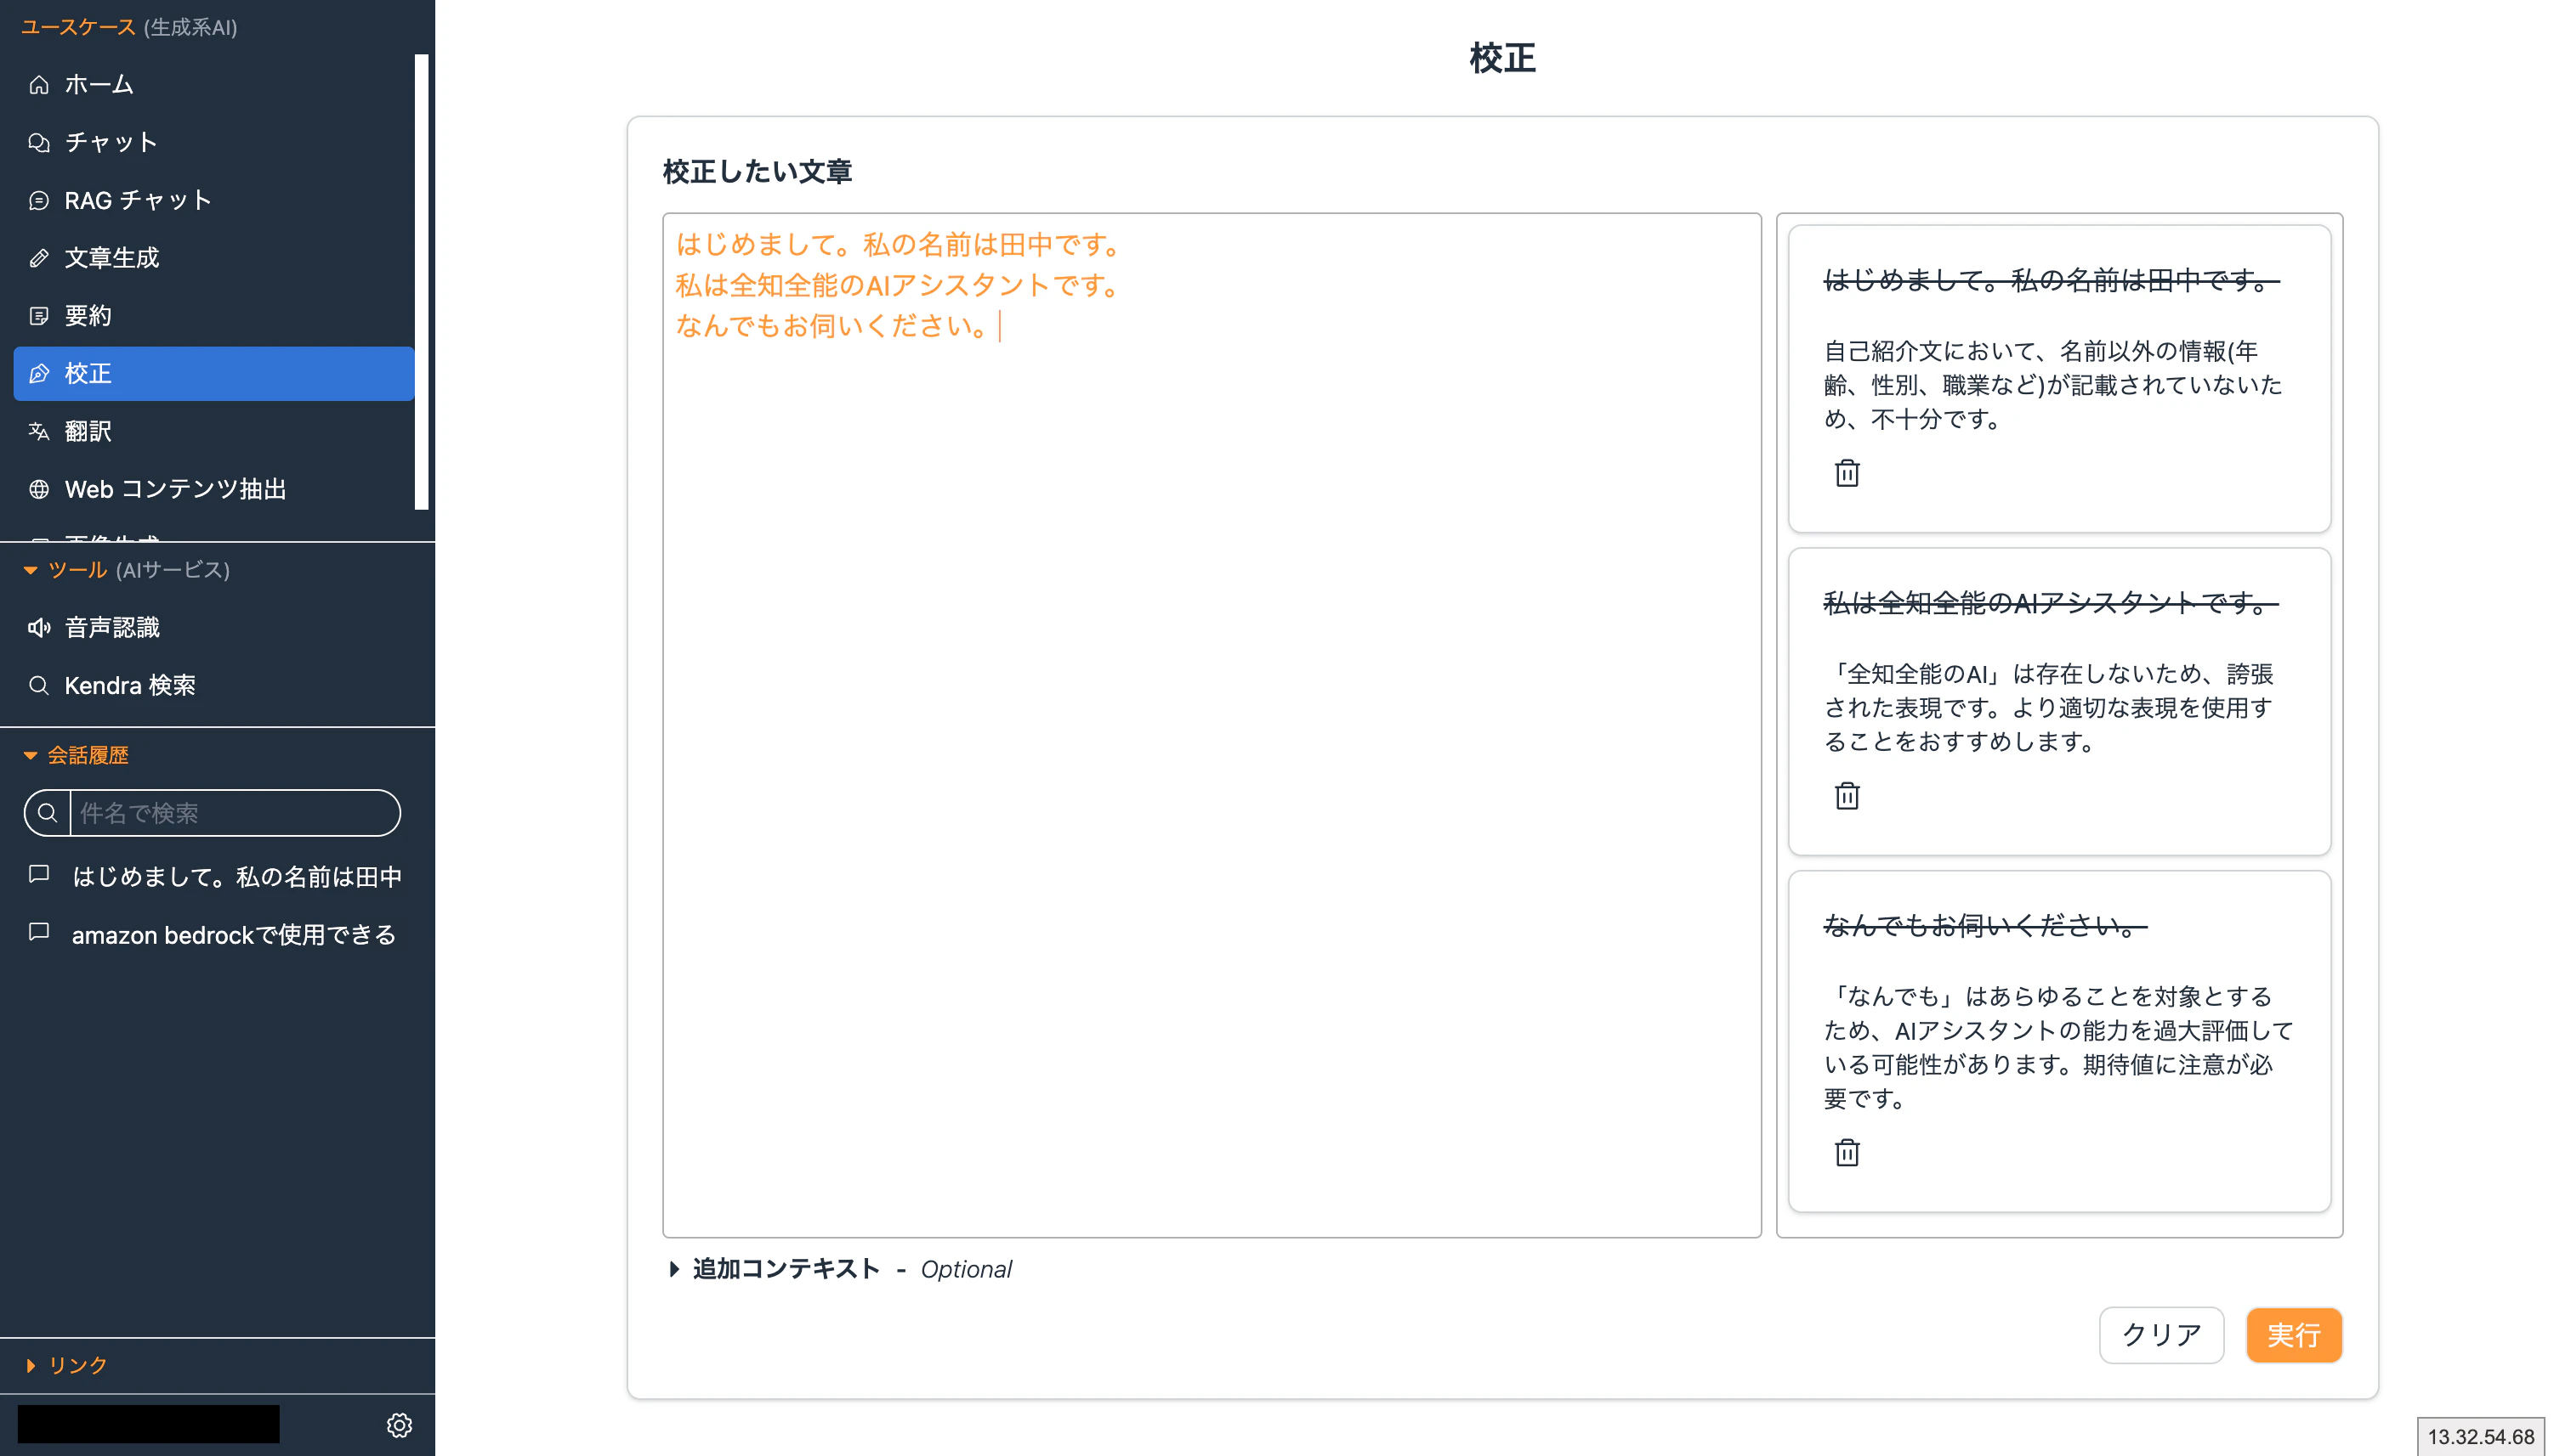
Task: Click the comment about 自己紹介文 being insufficient
Action: pos(2052,385)
